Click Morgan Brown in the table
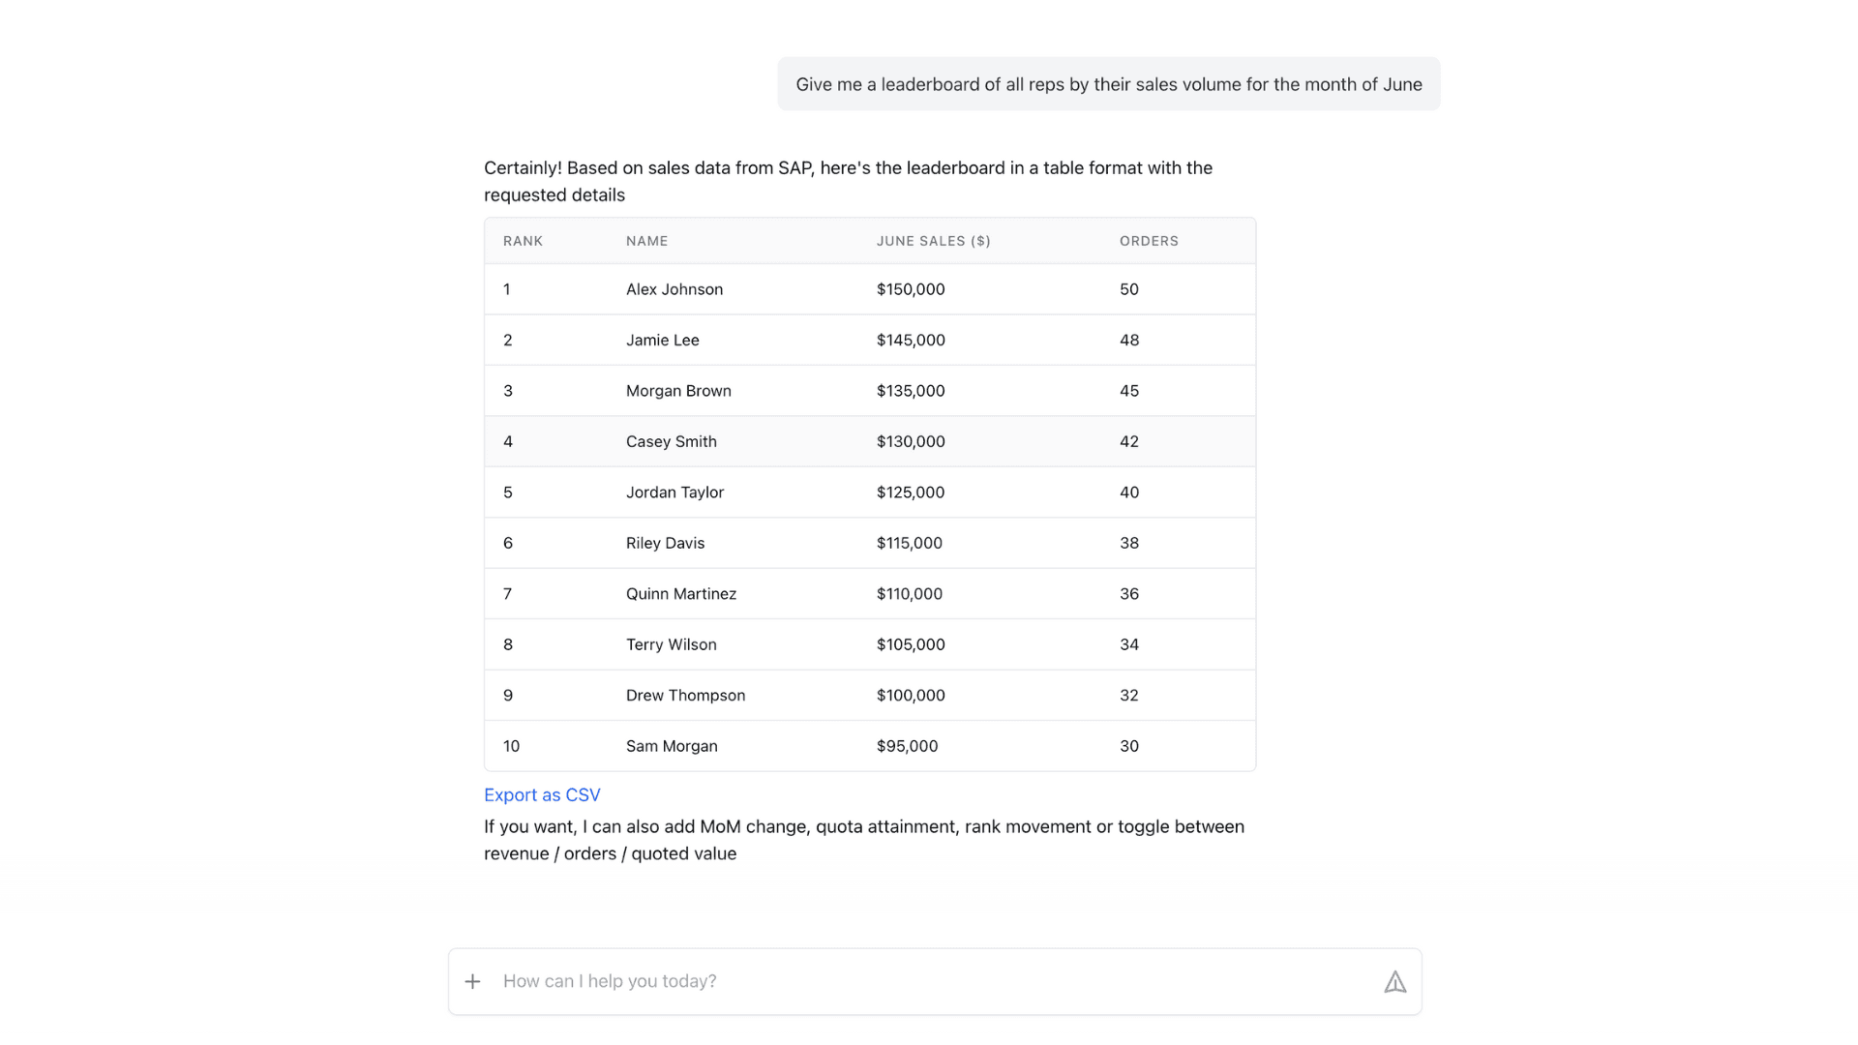Viewport: 1858px width, 1045px height. coord(678,391)
